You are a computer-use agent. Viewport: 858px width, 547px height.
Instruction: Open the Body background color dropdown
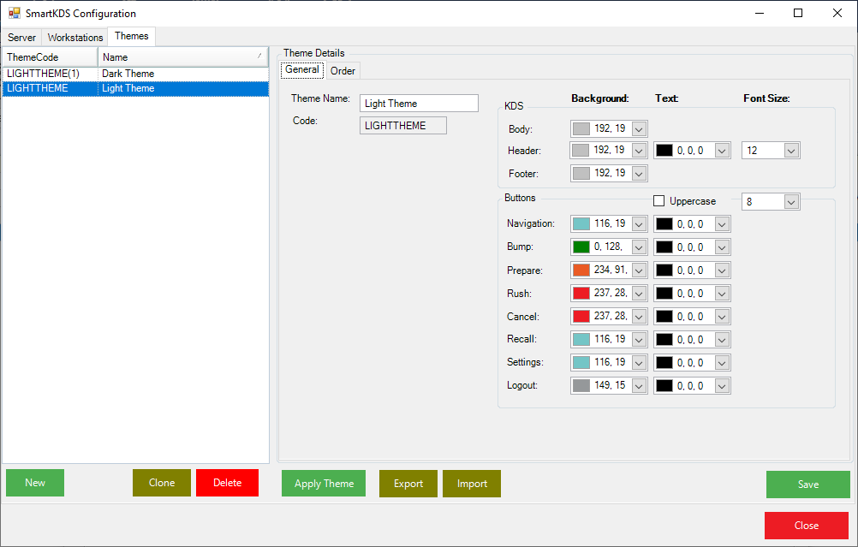click(639, 128)
